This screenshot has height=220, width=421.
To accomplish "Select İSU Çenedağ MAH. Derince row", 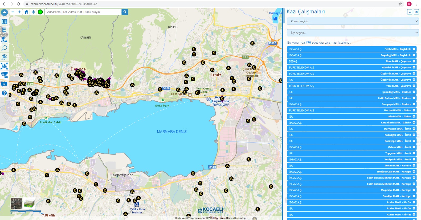I will (352, 92).
